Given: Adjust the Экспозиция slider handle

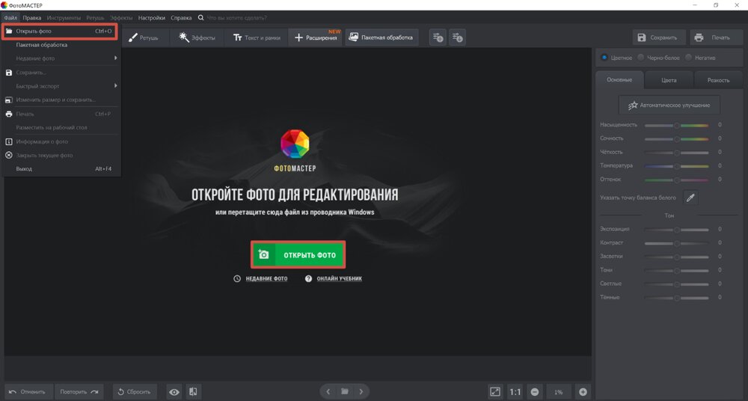Looking at the screenshot, I should tap(676, 230).
